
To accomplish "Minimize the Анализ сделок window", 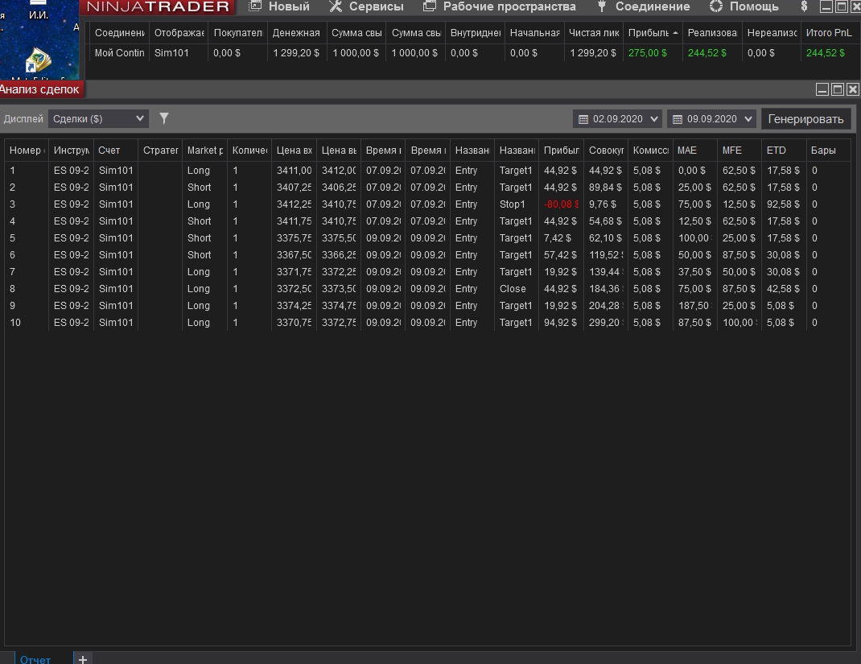I will point(822,89).
